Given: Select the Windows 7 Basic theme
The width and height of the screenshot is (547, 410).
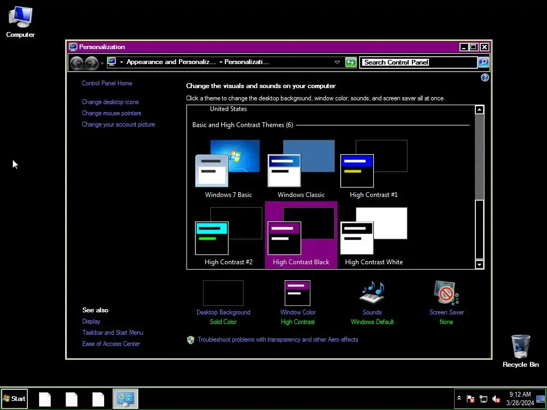Looking at the screenshot, I should 229,168.
